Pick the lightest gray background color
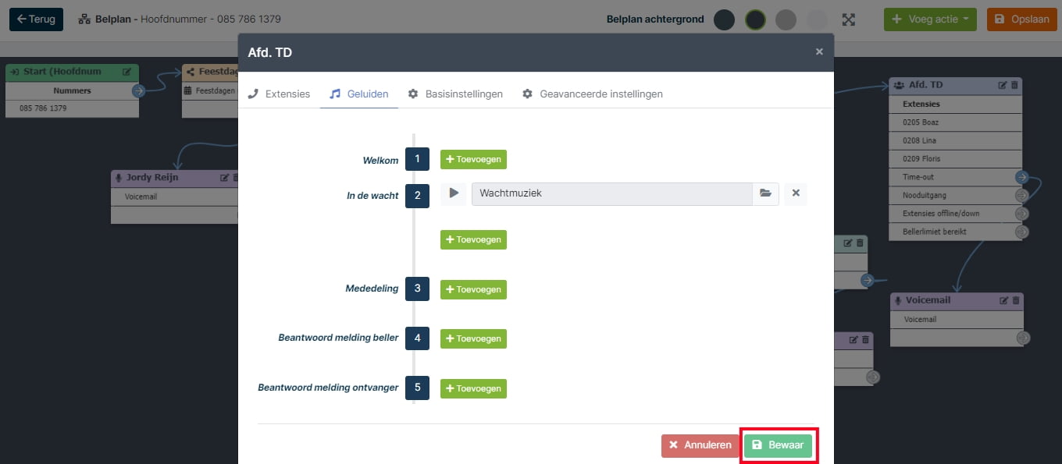The image size is (1062, 464). coord(817,19)
